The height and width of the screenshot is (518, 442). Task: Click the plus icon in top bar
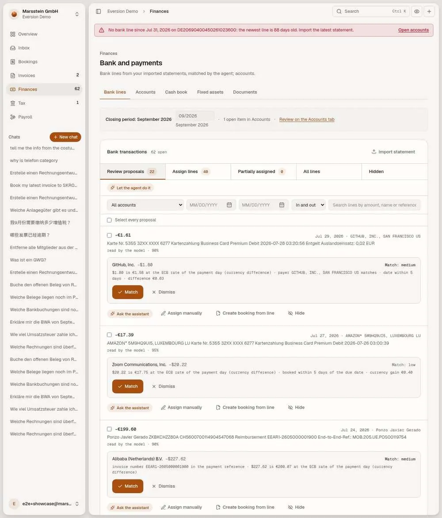click(x=429, y=11)
